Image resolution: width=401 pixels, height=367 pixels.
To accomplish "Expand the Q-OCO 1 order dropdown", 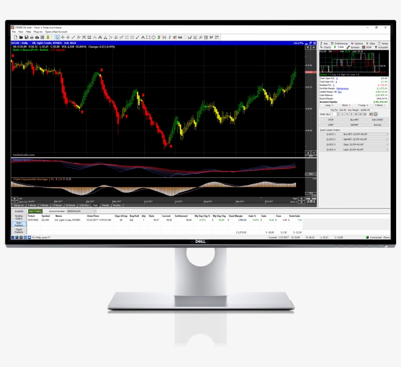I will [387, 134].
